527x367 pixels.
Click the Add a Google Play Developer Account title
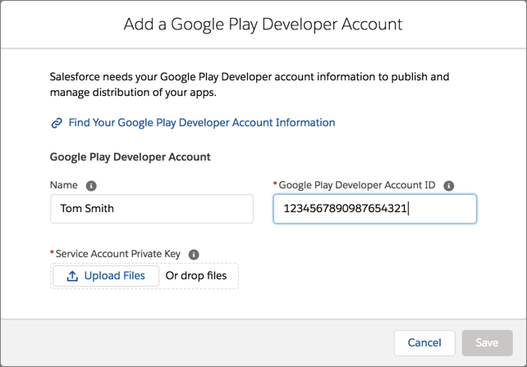263,24
